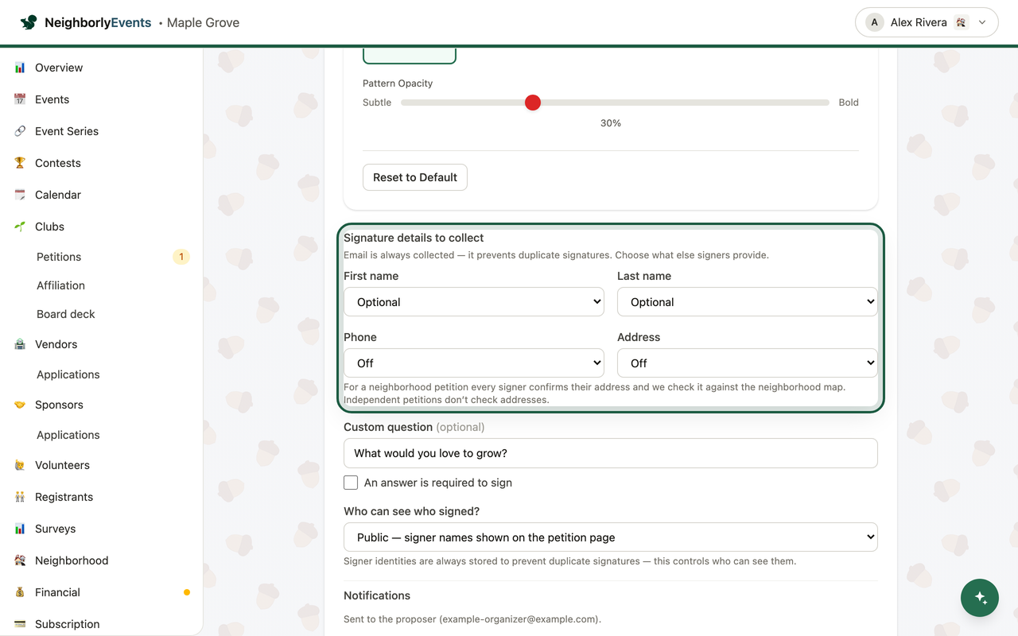
Task: Click the '30%' opacity value text
Action: 611,123
